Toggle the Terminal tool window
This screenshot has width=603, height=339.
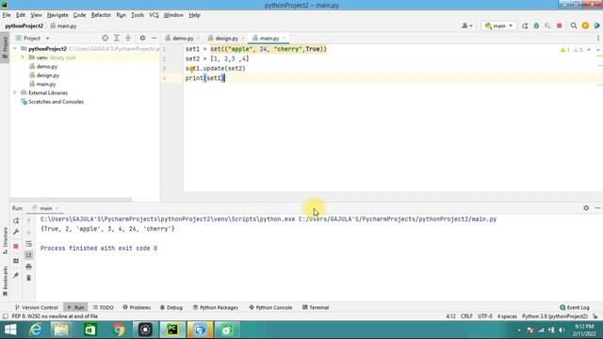click(x=316, y=308)
